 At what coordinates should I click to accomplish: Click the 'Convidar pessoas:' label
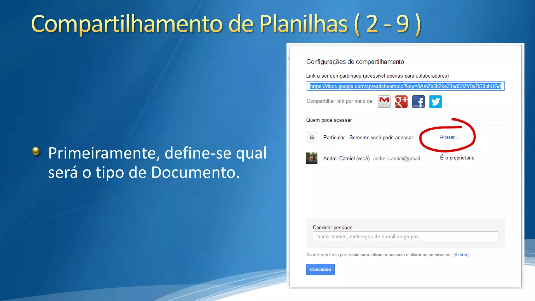pyautogui.click(x=333, y=228)
